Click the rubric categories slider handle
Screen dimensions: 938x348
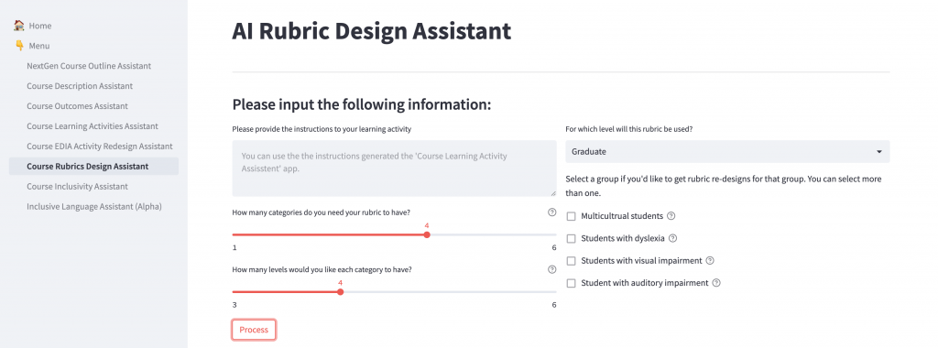pos(427,235)
